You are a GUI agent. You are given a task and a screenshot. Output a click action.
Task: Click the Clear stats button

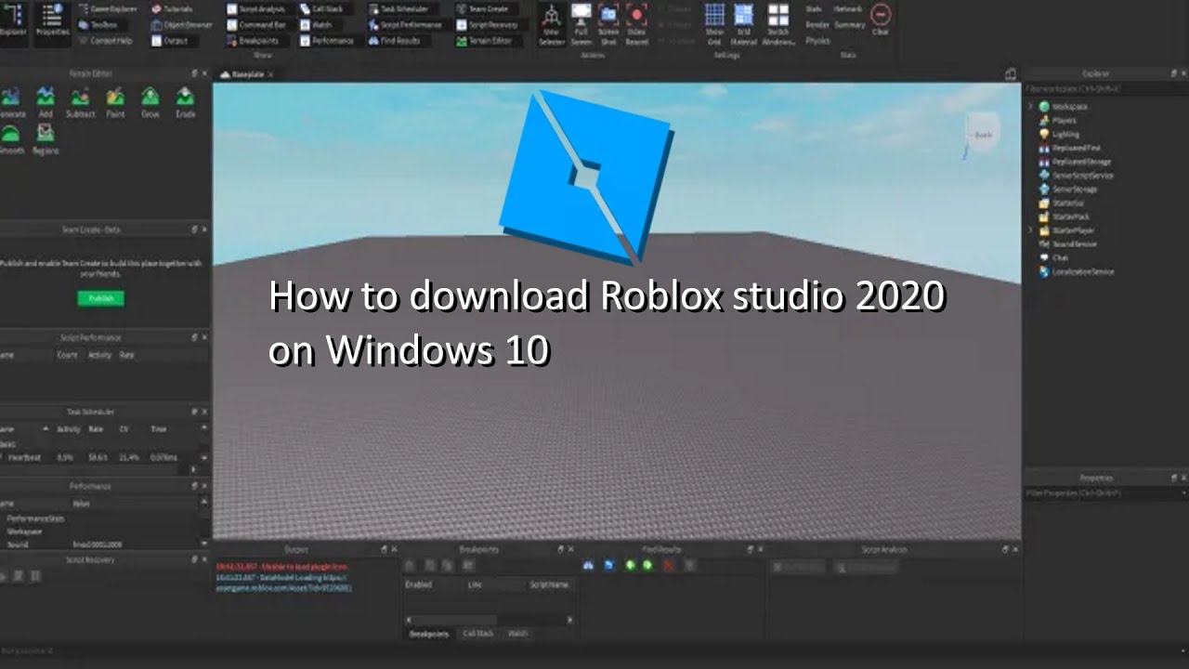pyautogui.click(x=881, y=20)
